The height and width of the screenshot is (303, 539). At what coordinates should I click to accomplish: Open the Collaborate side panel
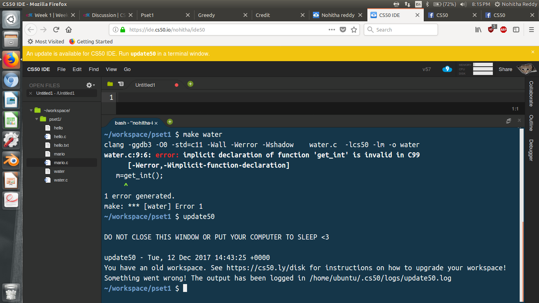(532, 94)
